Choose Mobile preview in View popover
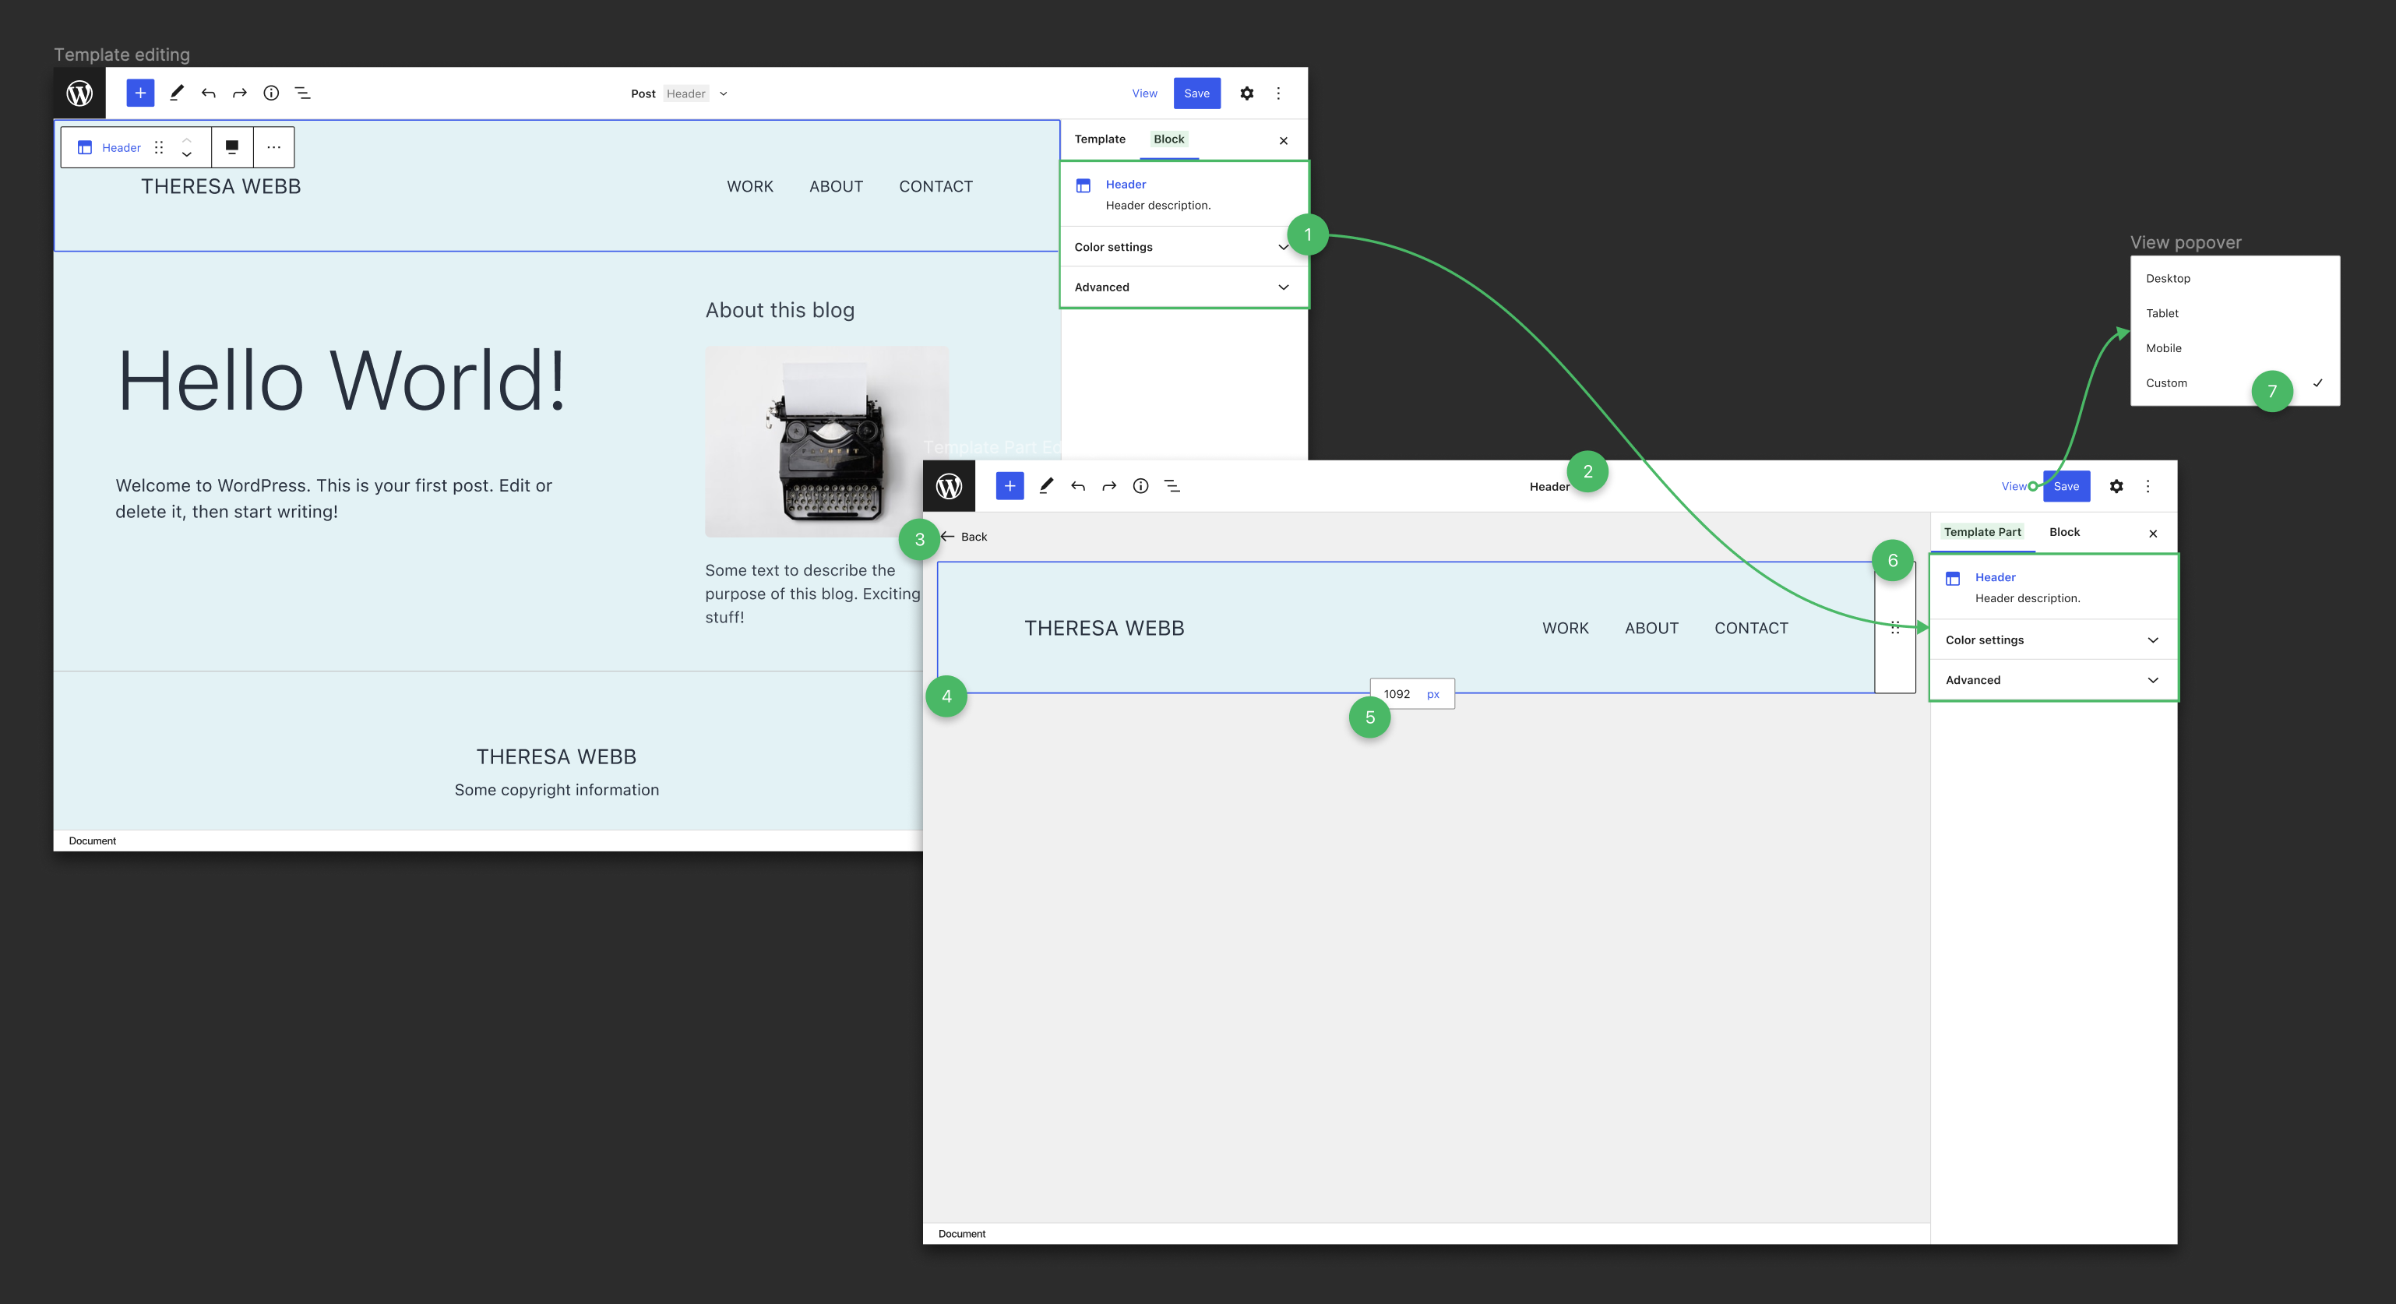The image size is (2396, 1304). coord(2163,348)
